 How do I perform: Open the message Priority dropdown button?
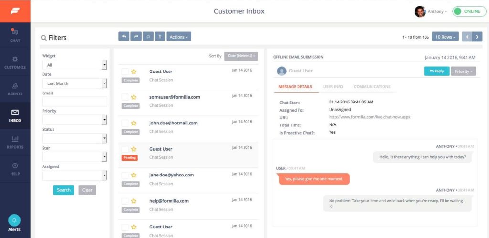(463, 72)
